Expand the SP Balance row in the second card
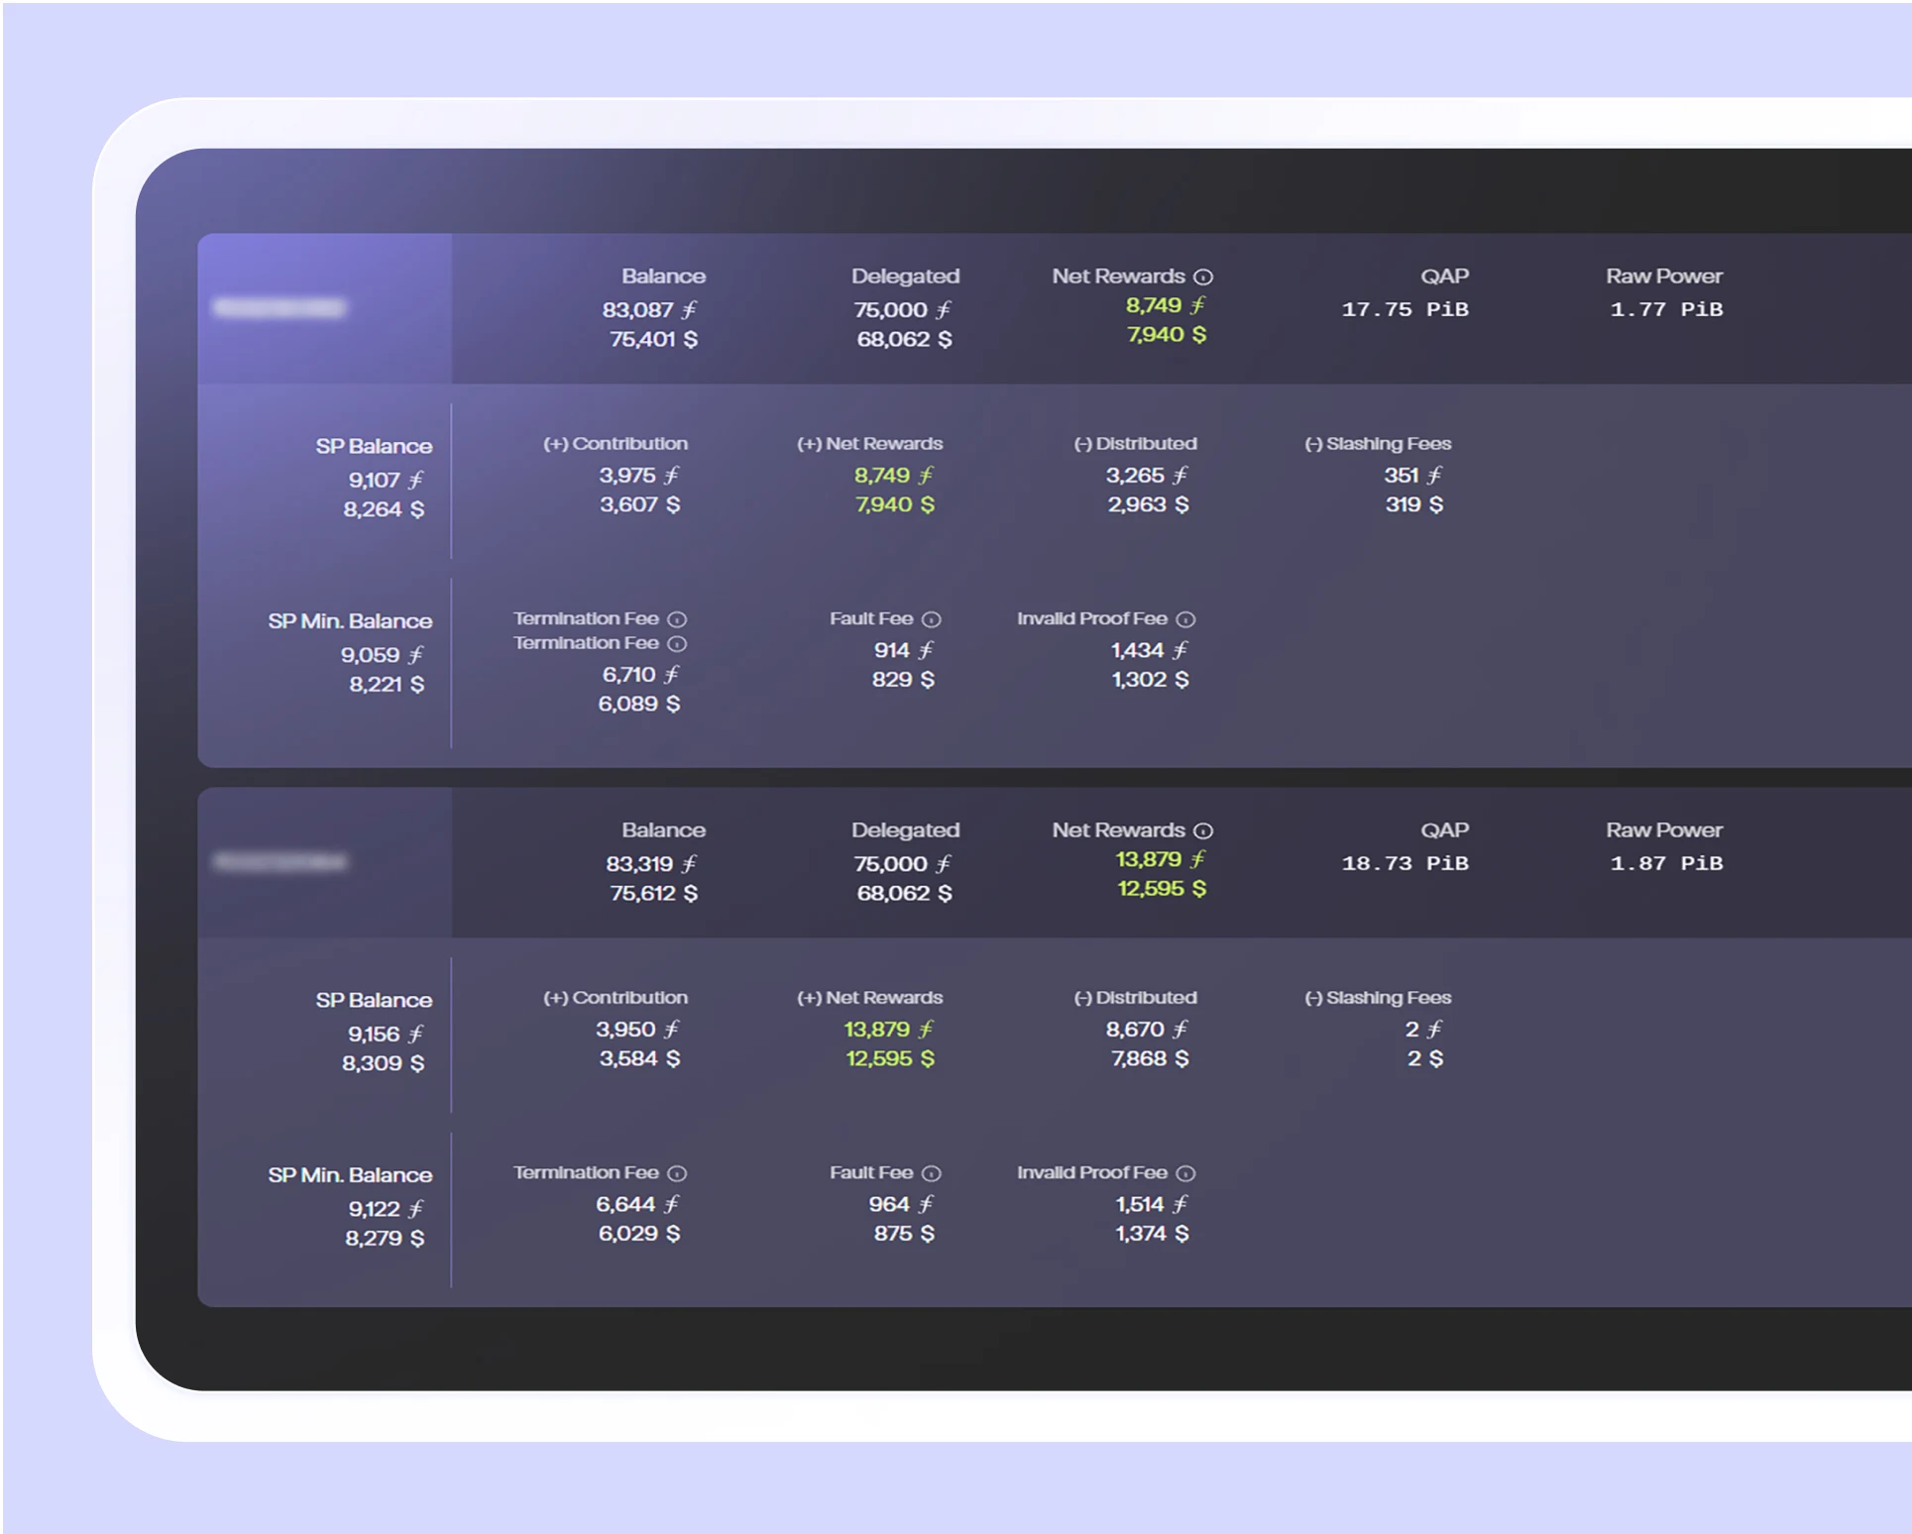1912x1534 pixels. [373, 1000]
